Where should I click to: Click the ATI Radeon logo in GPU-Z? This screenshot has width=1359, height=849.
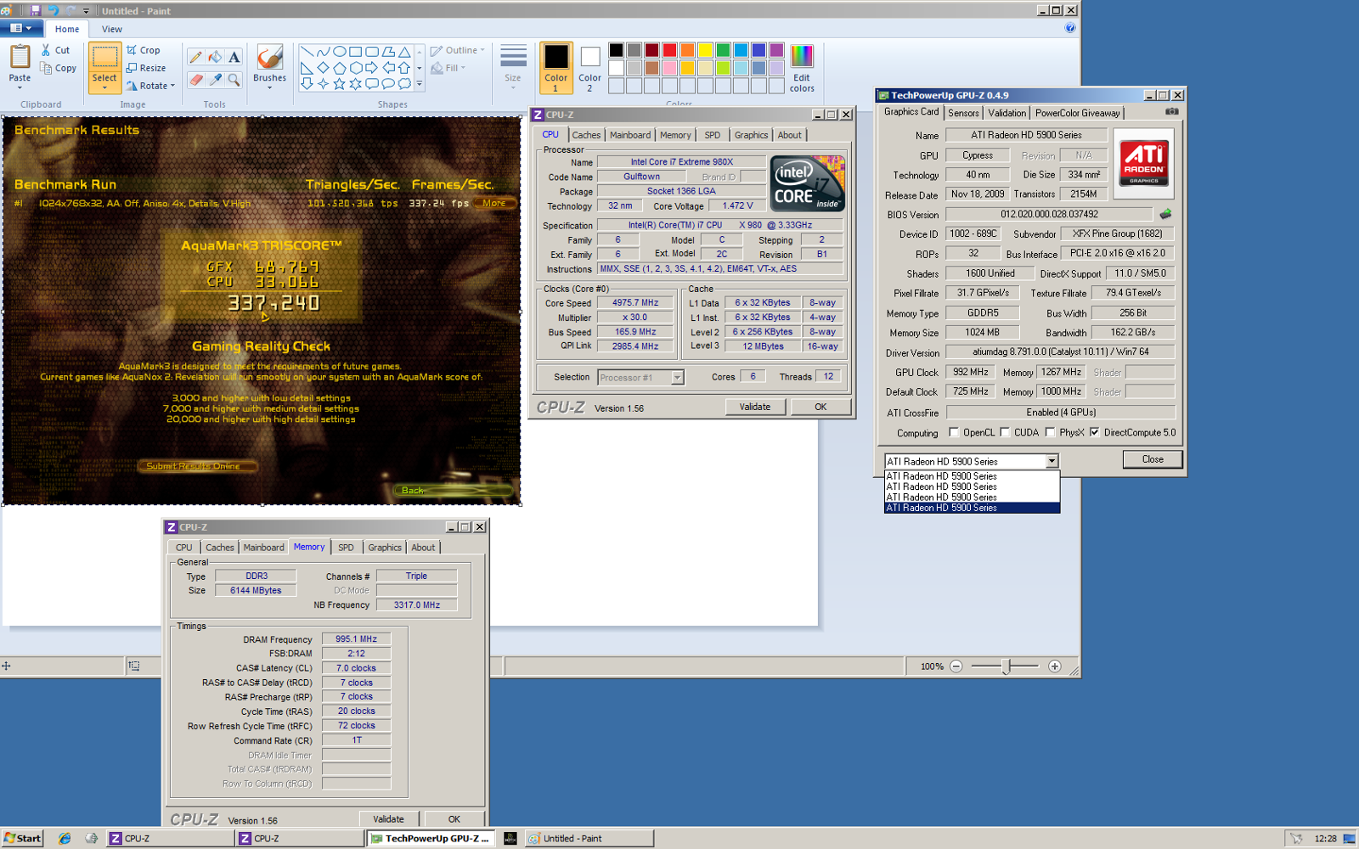tap(1143, 162)
